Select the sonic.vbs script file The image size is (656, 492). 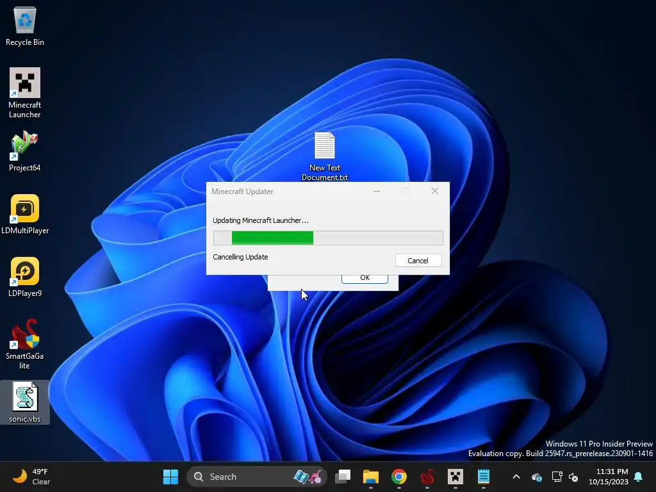coord(25,402)
